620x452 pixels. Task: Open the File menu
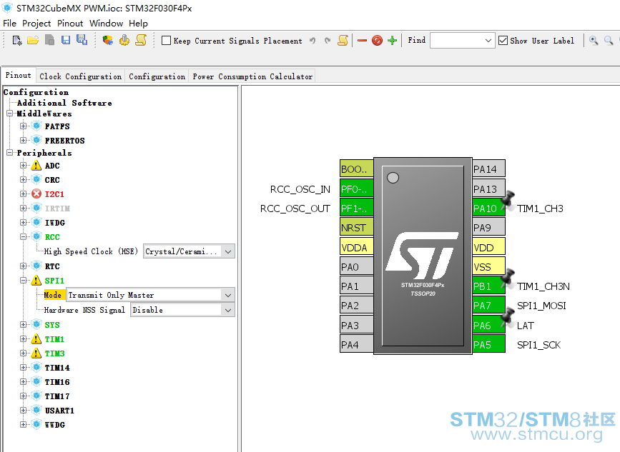point(9,24)
